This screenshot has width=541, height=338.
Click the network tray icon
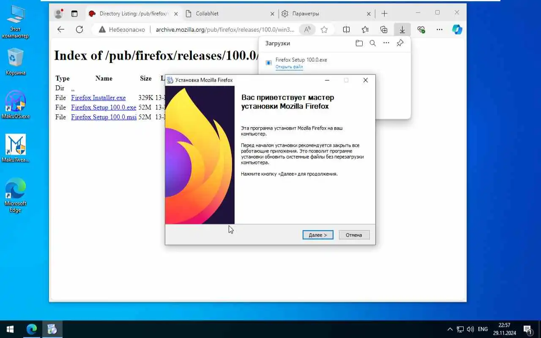[460, 329]
